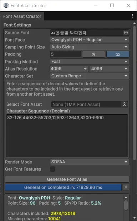The height and width of the screenshot is (221, 137).
Task: Click the Missing characters 10041 value
Action: coord(54,218)
